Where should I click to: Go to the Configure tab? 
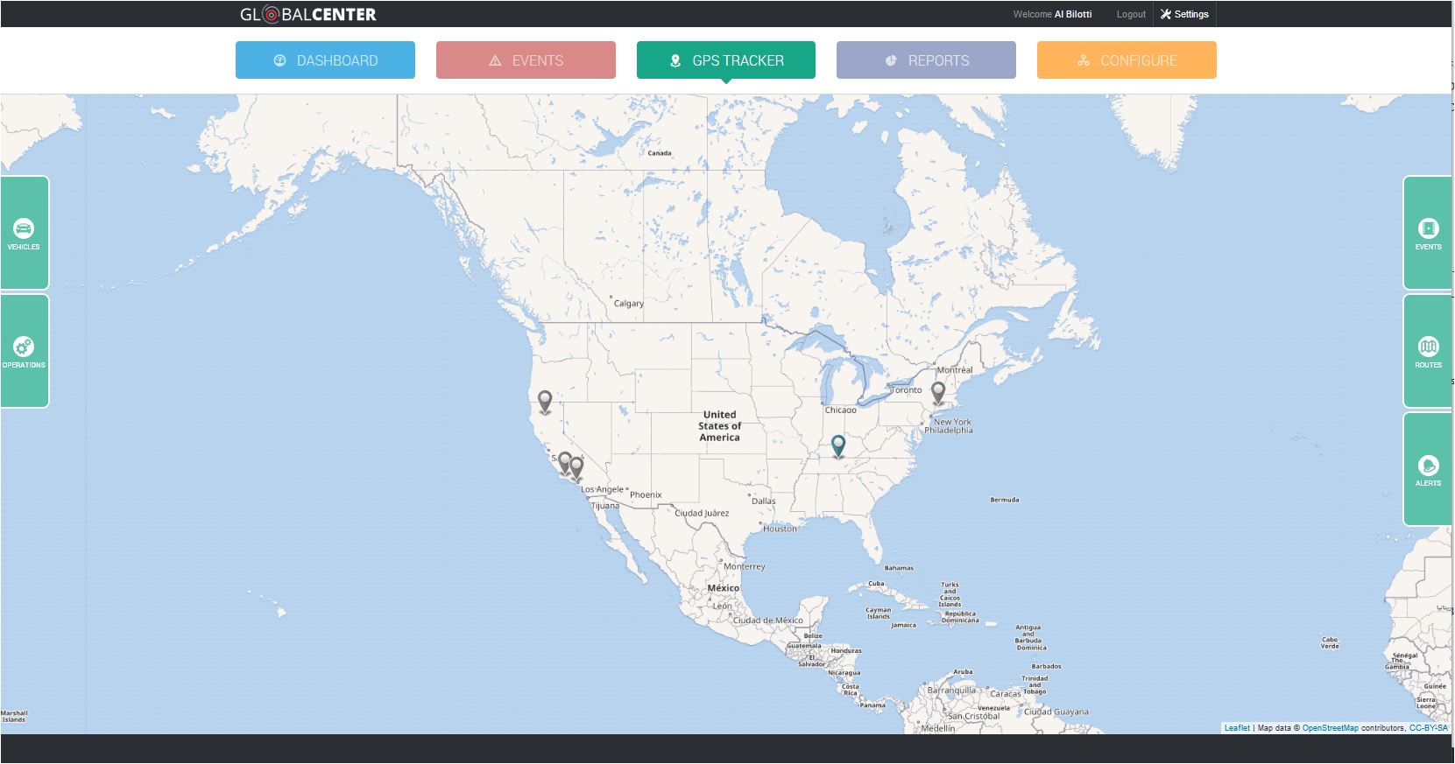click(x=1127, y=60)
